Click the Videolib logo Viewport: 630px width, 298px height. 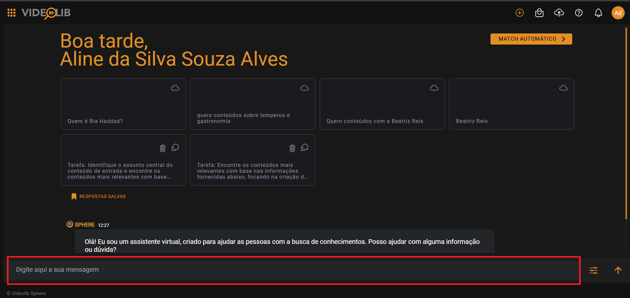46,13
